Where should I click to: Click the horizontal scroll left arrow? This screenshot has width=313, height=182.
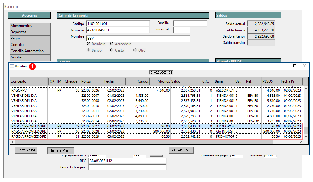point(12,142)
